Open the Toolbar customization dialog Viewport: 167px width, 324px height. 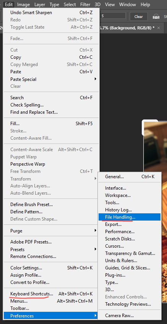pos(51,308)
